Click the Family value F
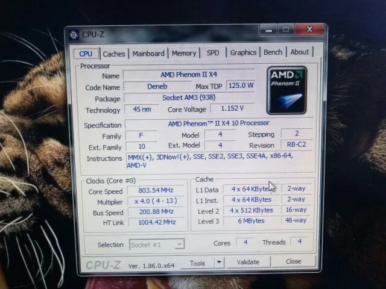This screenshot has height=289, width=386. [x=141, y=135]
